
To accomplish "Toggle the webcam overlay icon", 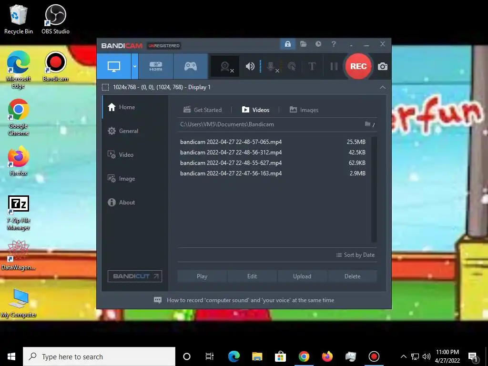I will click(225, 66).
